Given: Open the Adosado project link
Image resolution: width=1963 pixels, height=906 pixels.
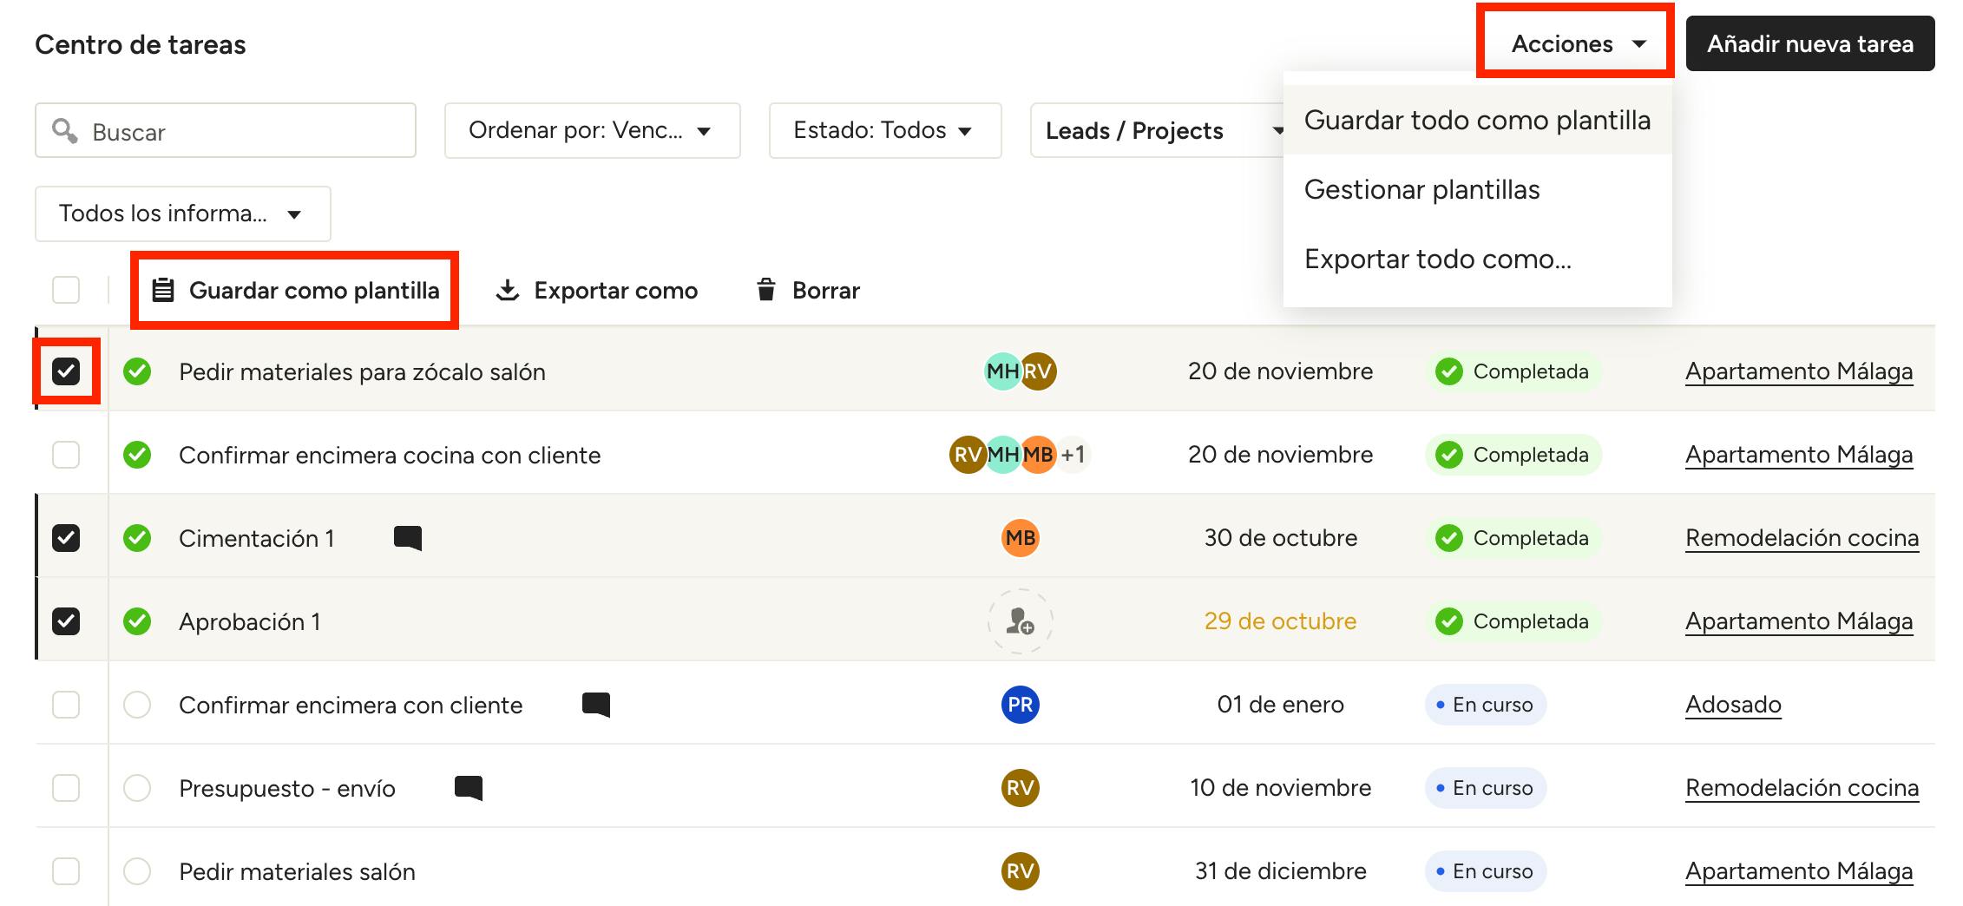Looking at the screenshot, I should 1732,705.
